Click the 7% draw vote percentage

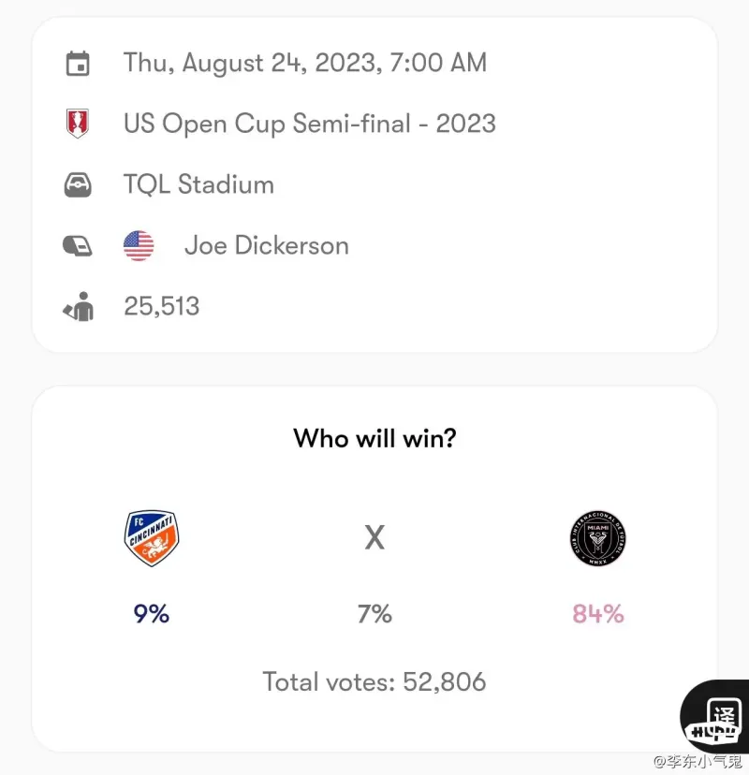374,614
